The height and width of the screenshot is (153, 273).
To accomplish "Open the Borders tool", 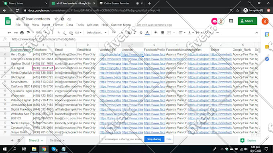I will click(163, 33).
